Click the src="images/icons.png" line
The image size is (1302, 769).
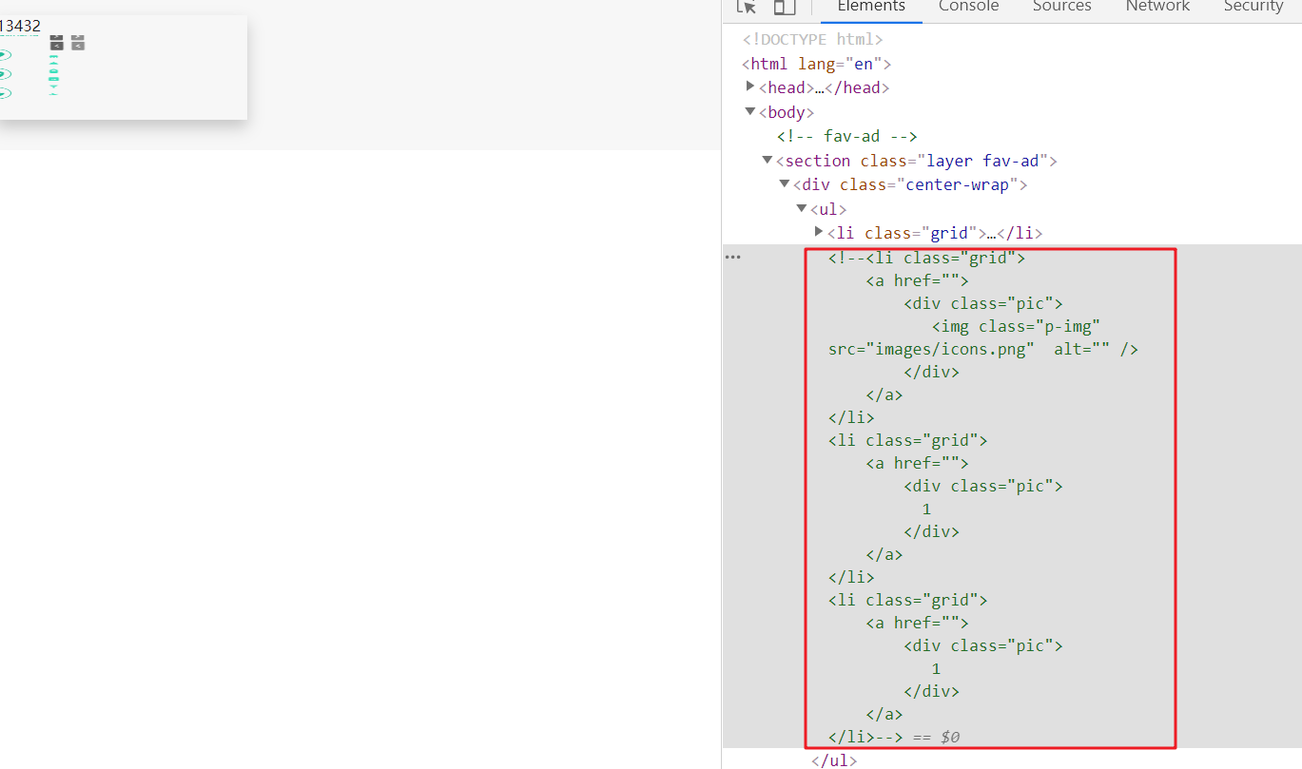(x=983, y=349)
